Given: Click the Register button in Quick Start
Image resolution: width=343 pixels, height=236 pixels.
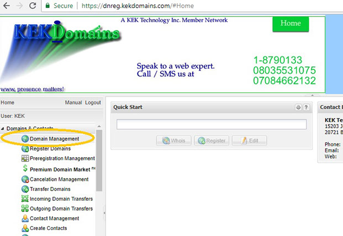Looking at the screenshot, I should tap(212, 141).
